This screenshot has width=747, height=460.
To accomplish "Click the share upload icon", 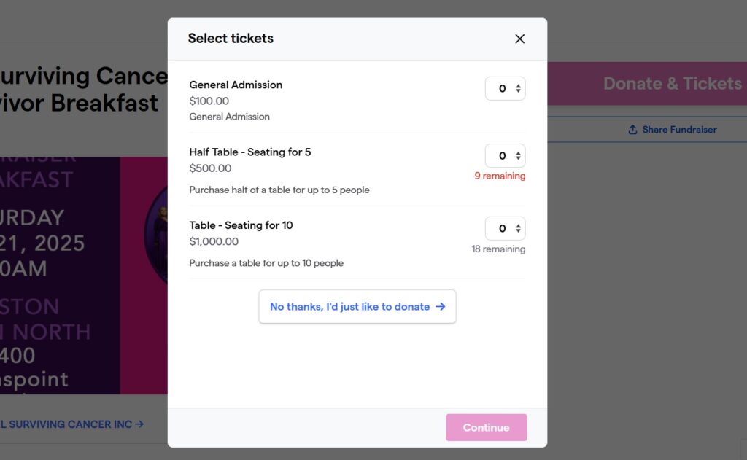I will coord(632,130).
